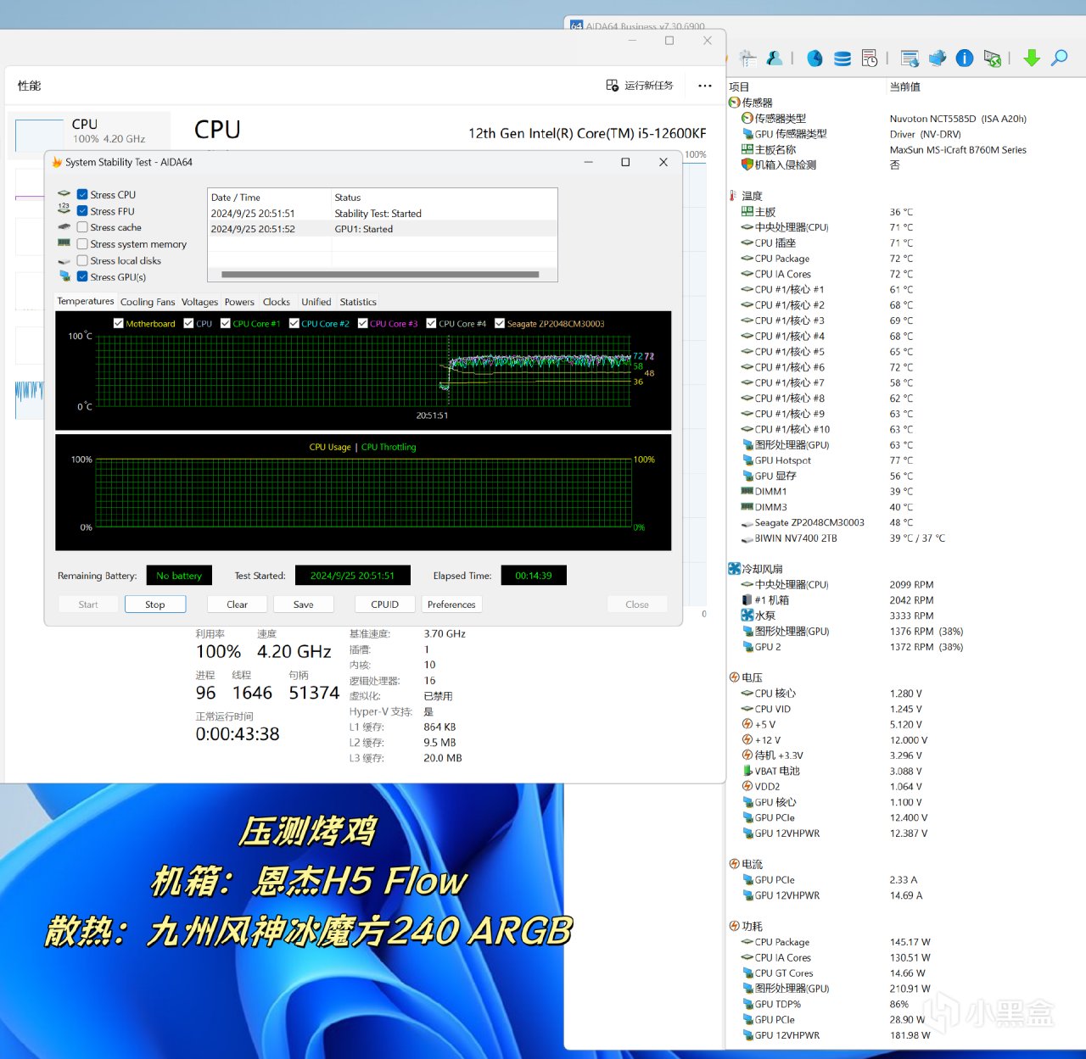The height and width of the screenshot is (1059, 1086).
Task: Click the thermometer icon beside 温度
Action: pyautogui.click(x=733, y=196)
